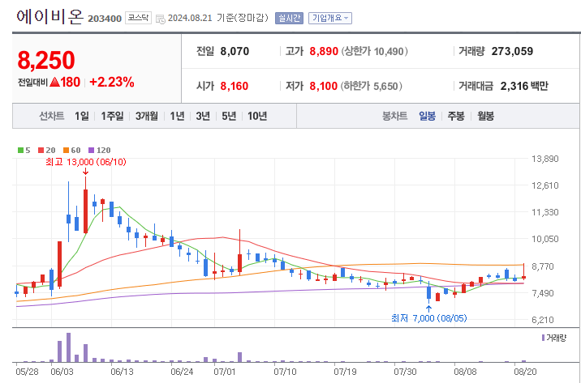Viewport: 581px width, 383px height.
Task: Click the orange 60-day moving average legend
Action: point(72,150)
